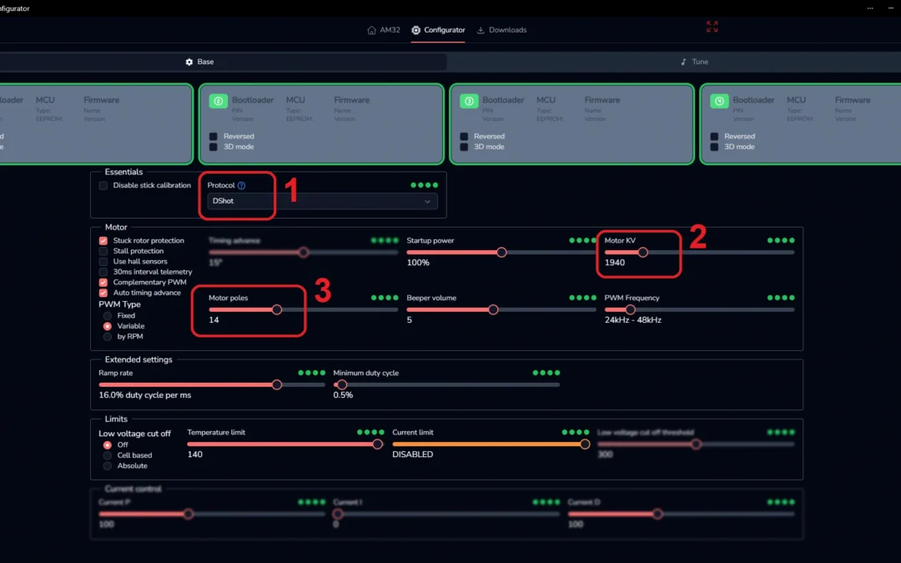Click the Timing advance slider handle
The height and width of the screenshot is (563, 901).
304,252
